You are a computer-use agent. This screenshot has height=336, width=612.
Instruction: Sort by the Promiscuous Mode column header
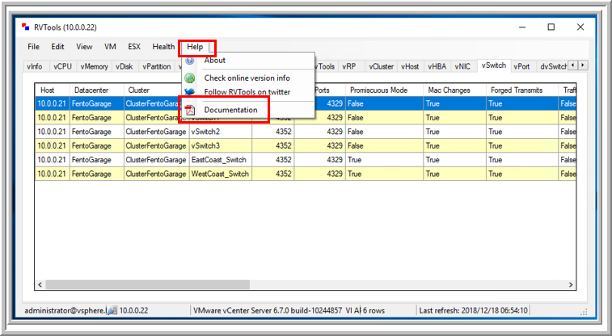click(x=378, y=90)
